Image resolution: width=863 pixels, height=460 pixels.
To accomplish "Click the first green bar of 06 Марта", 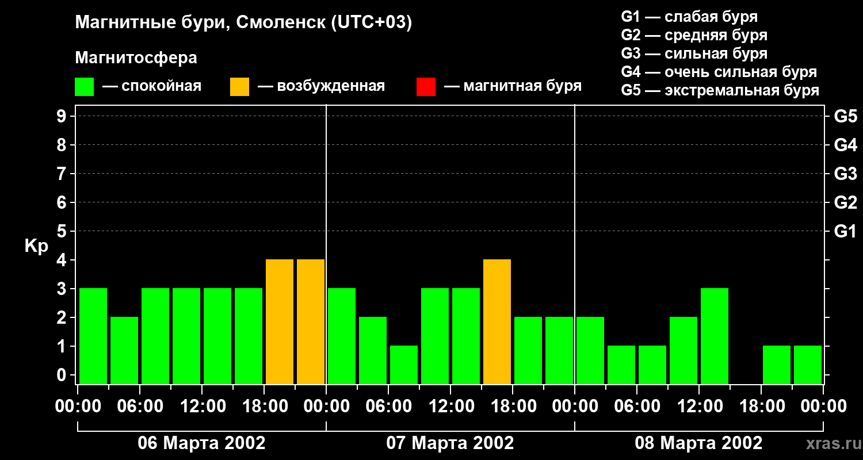I will (93, 336).
